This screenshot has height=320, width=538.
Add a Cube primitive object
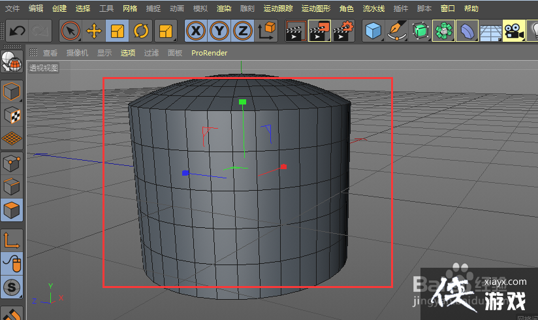373,31
